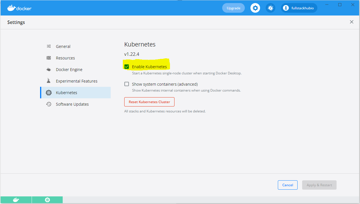Open the fullstackhubio account menu
Viewport: 360px width, 204px height.
299,8
